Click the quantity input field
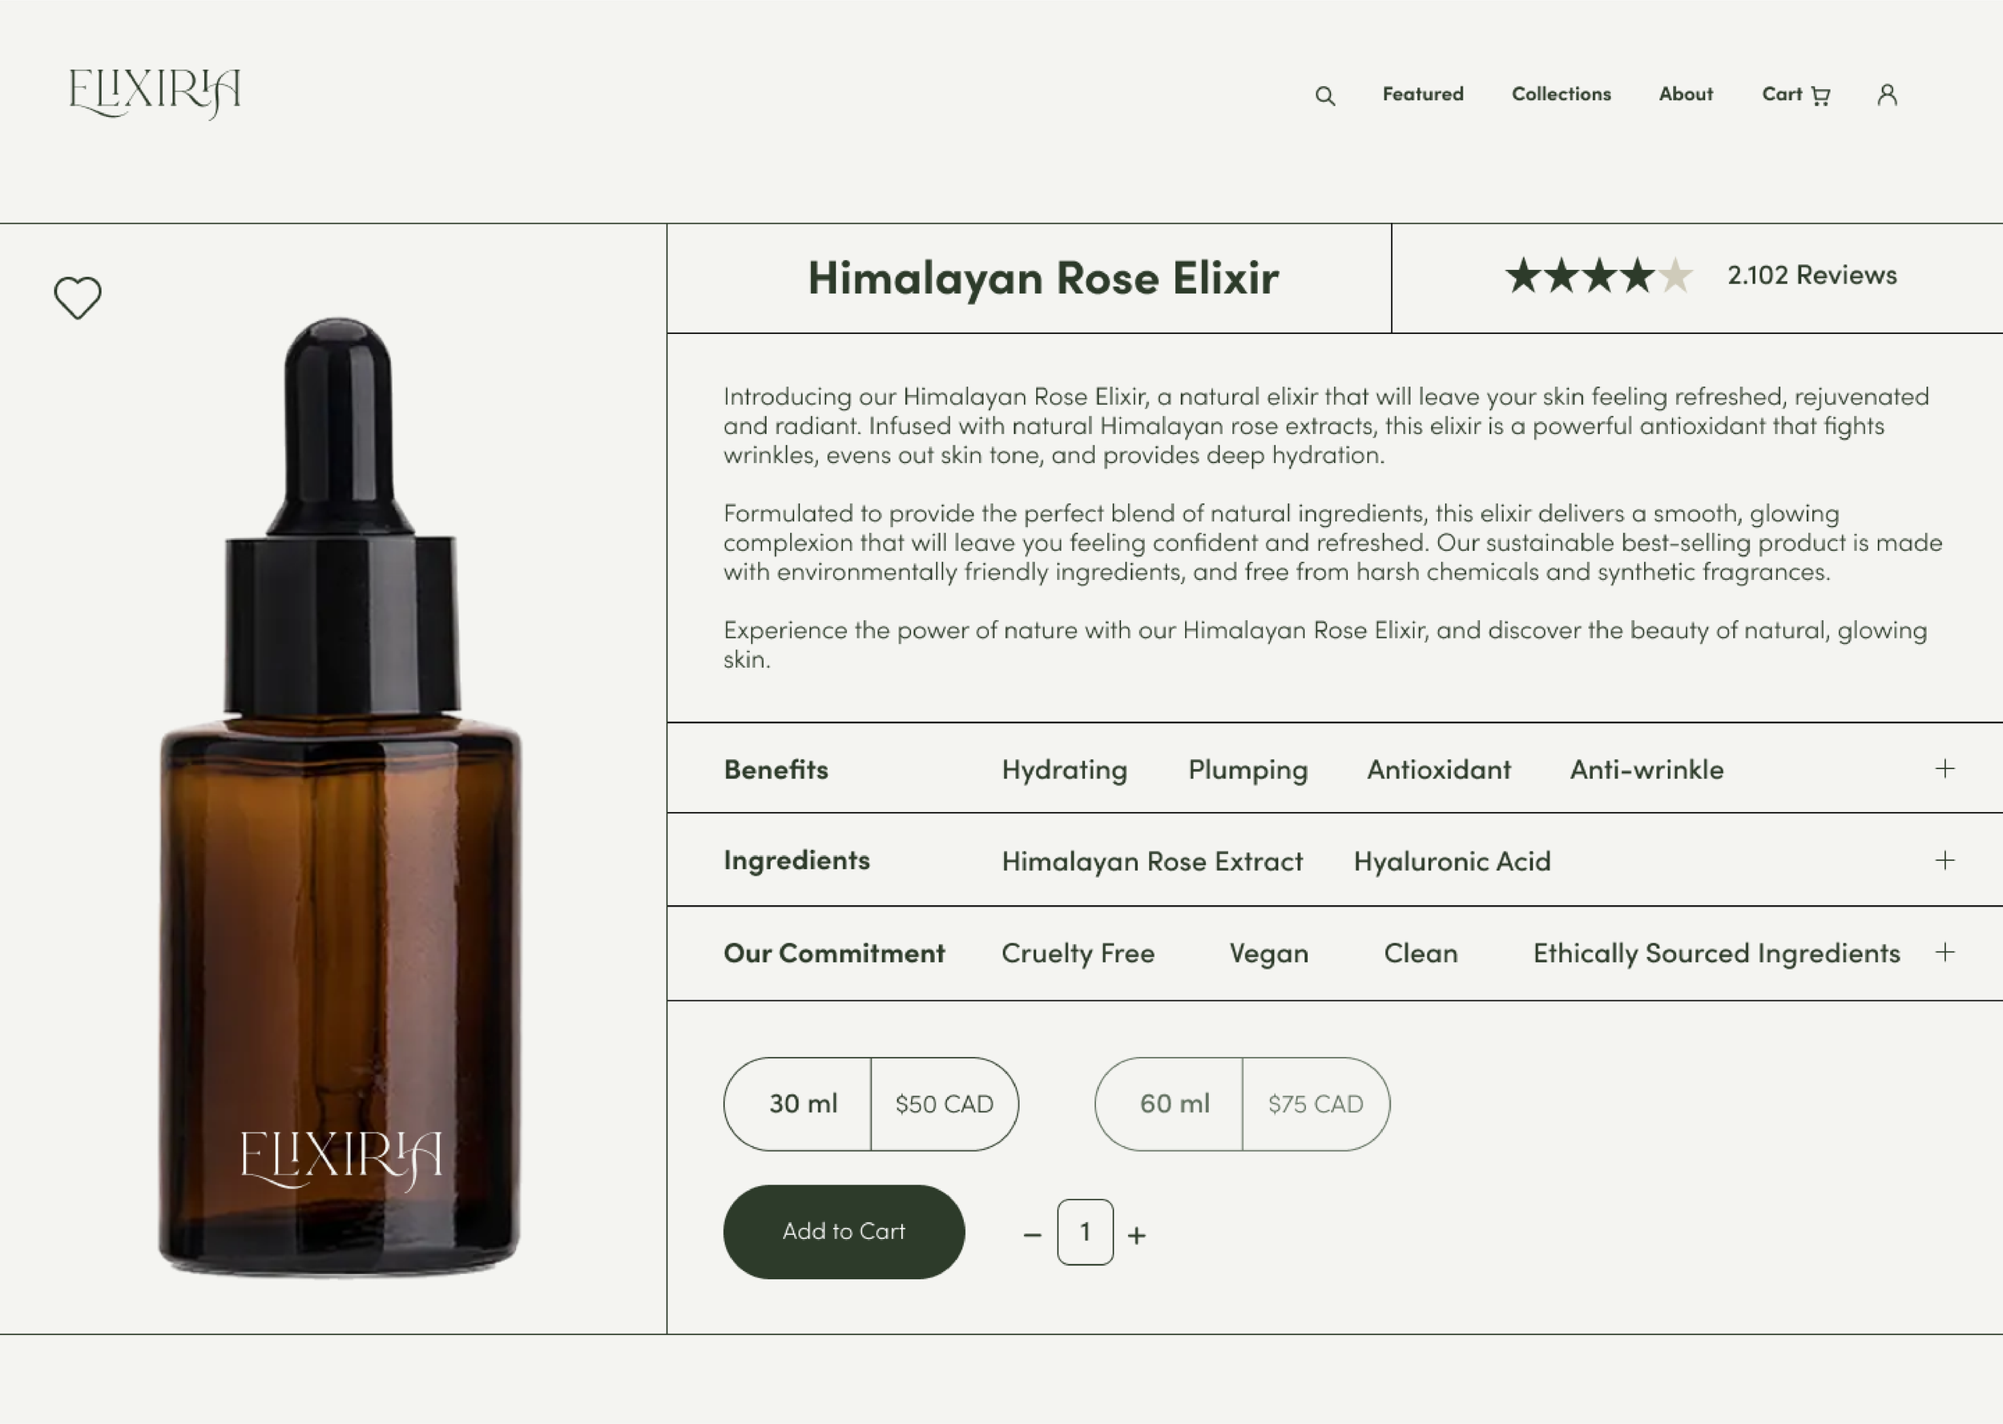The image size is (2003, 1424). (1085, 1232)
